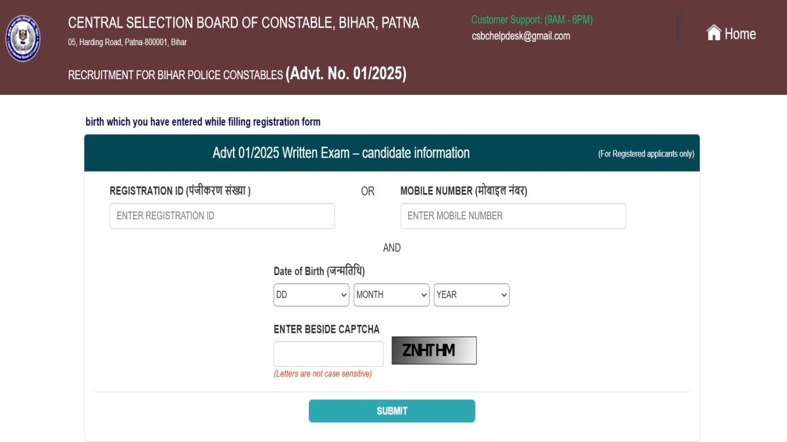This screenshot has width=787, height=442.
Task: Click the candidate information panel heading
Action: (x=341, y=153)
